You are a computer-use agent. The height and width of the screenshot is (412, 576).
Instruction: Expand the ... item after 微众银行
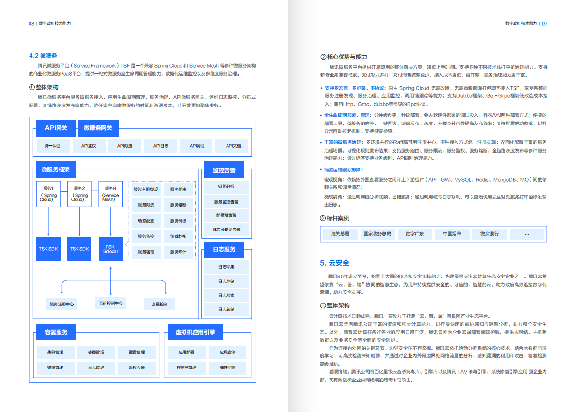click(526, 233)
